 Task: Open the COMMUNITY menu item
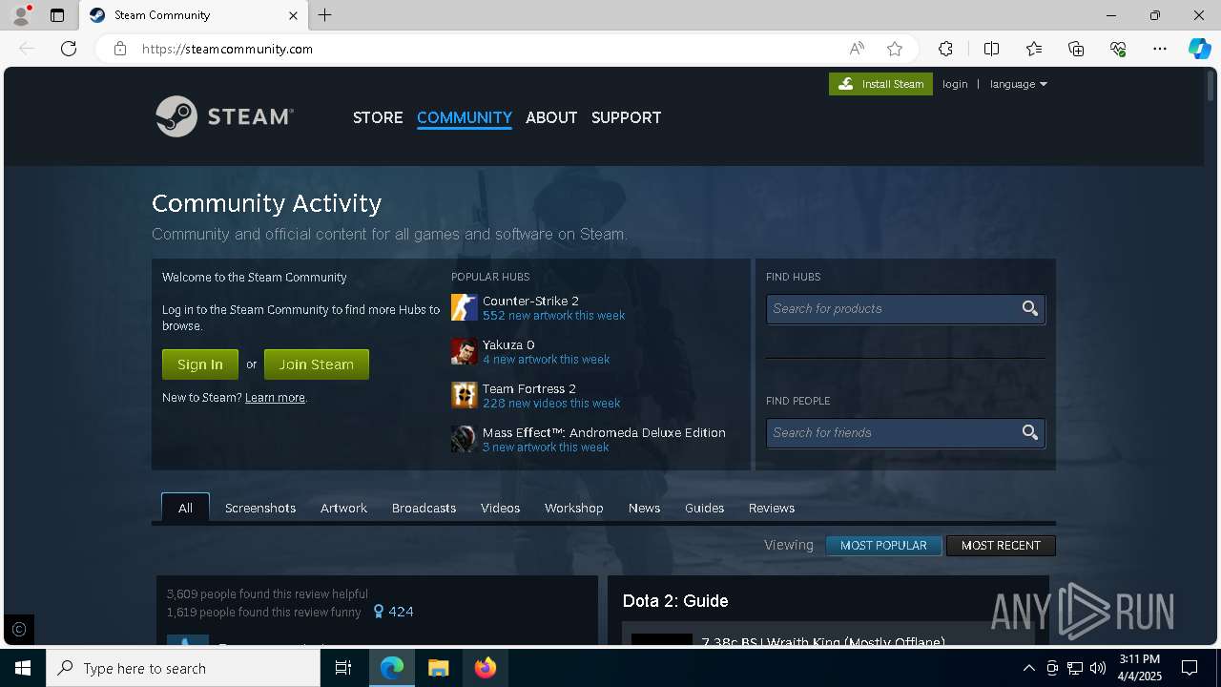465,117
